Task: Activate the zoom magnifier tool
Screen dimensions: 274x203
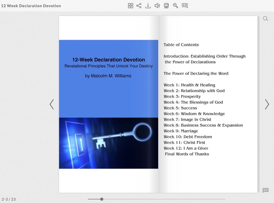Action: (x=175, y=5)
